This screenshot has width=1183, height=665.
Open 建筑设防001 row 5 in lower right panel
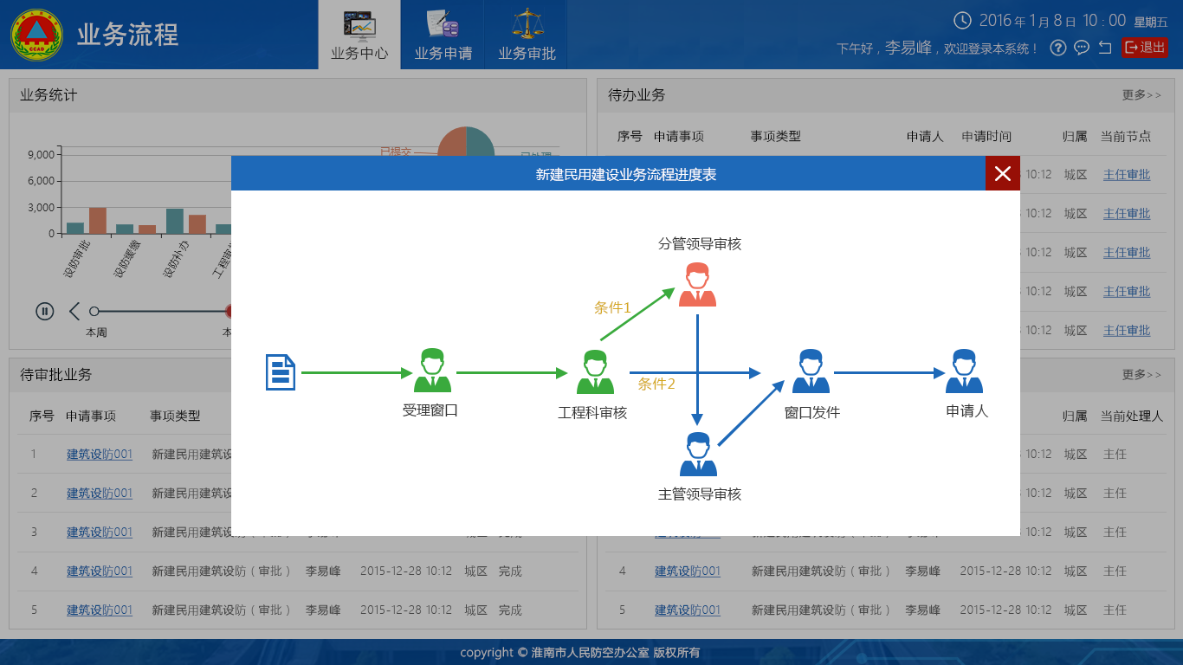tap(688, 610)
